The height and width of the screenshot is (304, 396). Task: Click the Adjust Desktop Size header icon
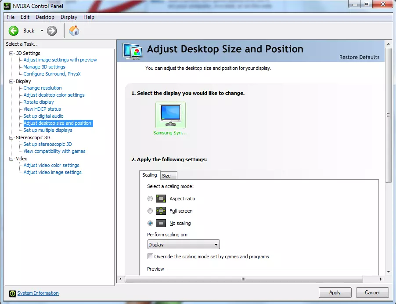[132, 51]
